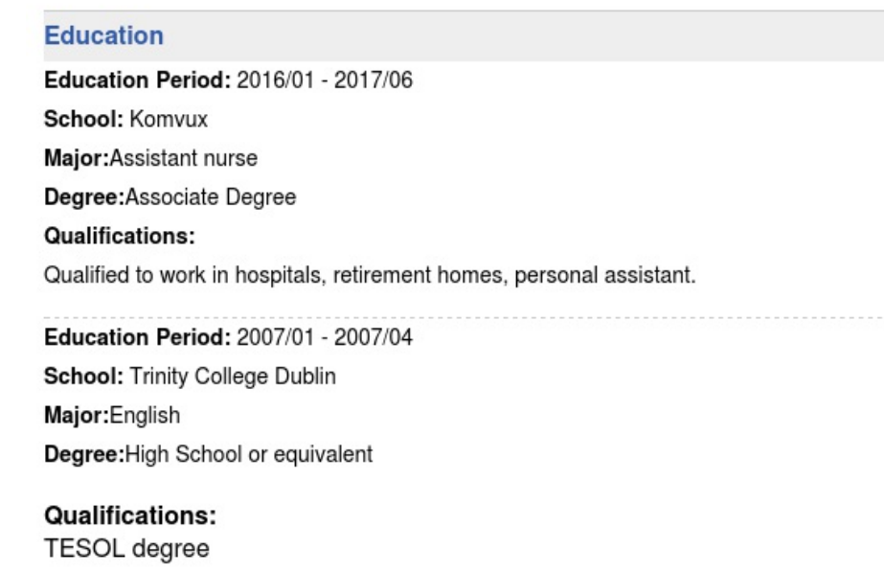
Task: Click the larger Qualifications heading near the bottom
Action: pos(129,516)
